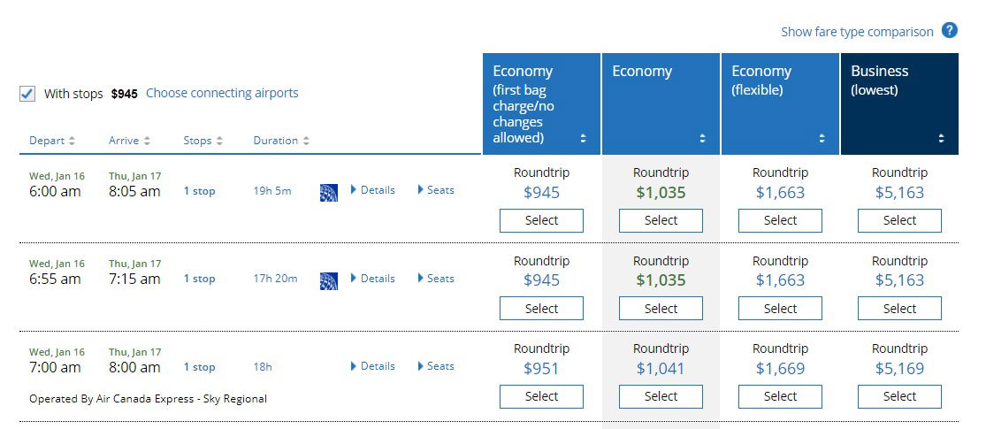The image size is (986, 429).
Task: Sort by Economy first bag charge column
Action: (541, 103)
